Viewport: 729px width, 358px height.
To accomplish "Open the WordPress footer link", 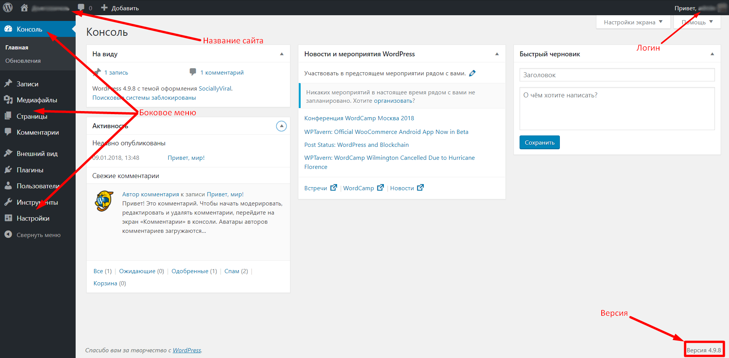I will [187, 350].
